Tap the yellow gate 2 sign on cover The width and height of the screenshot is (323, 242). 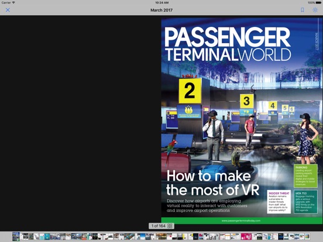point(190,91)
